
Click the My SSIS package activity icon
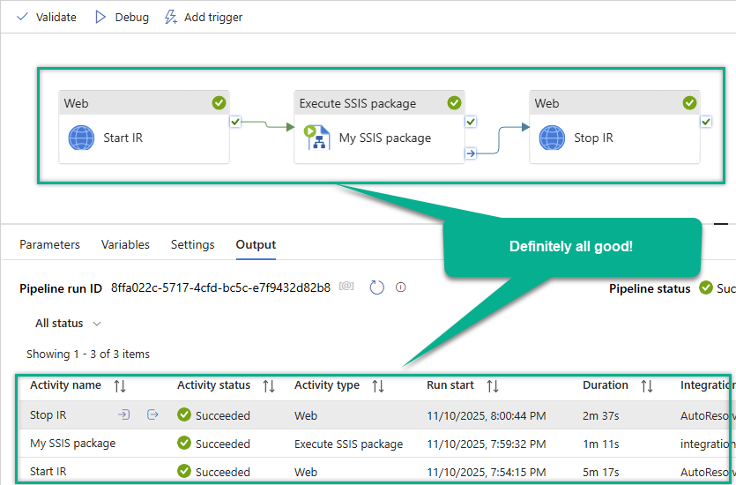pos(316,138)
